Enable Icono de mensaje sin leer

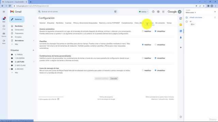click(x=143, y=70)
